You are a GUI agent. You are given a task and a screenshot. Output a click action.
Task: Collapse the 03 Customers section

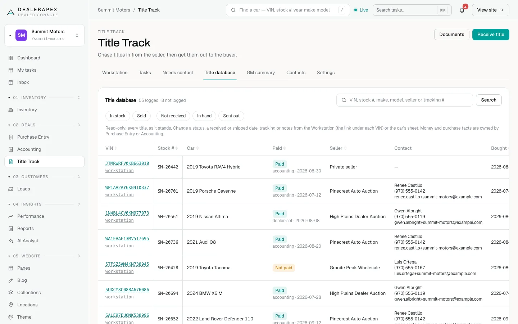click(44, 177)
